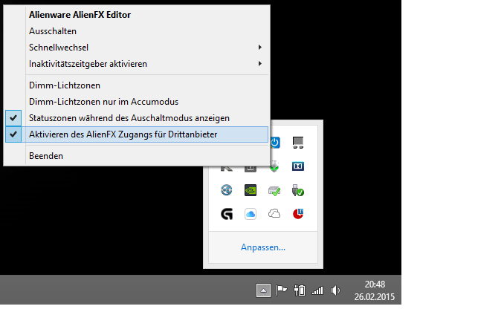Image resolution: width=504 pixels, height=309 pixels.
Task: Expand the Inaktivitätszeitgeber aktivieren submenu arrow
Action: pos(259,64)
